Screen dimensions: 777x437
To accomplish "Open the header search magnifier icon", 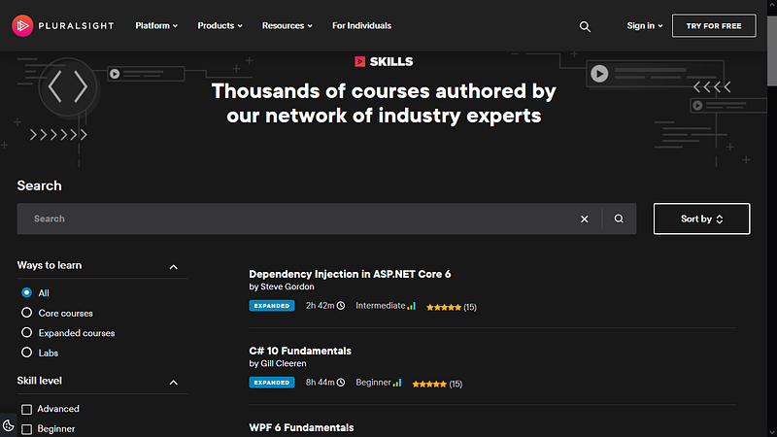I will 585,26.
